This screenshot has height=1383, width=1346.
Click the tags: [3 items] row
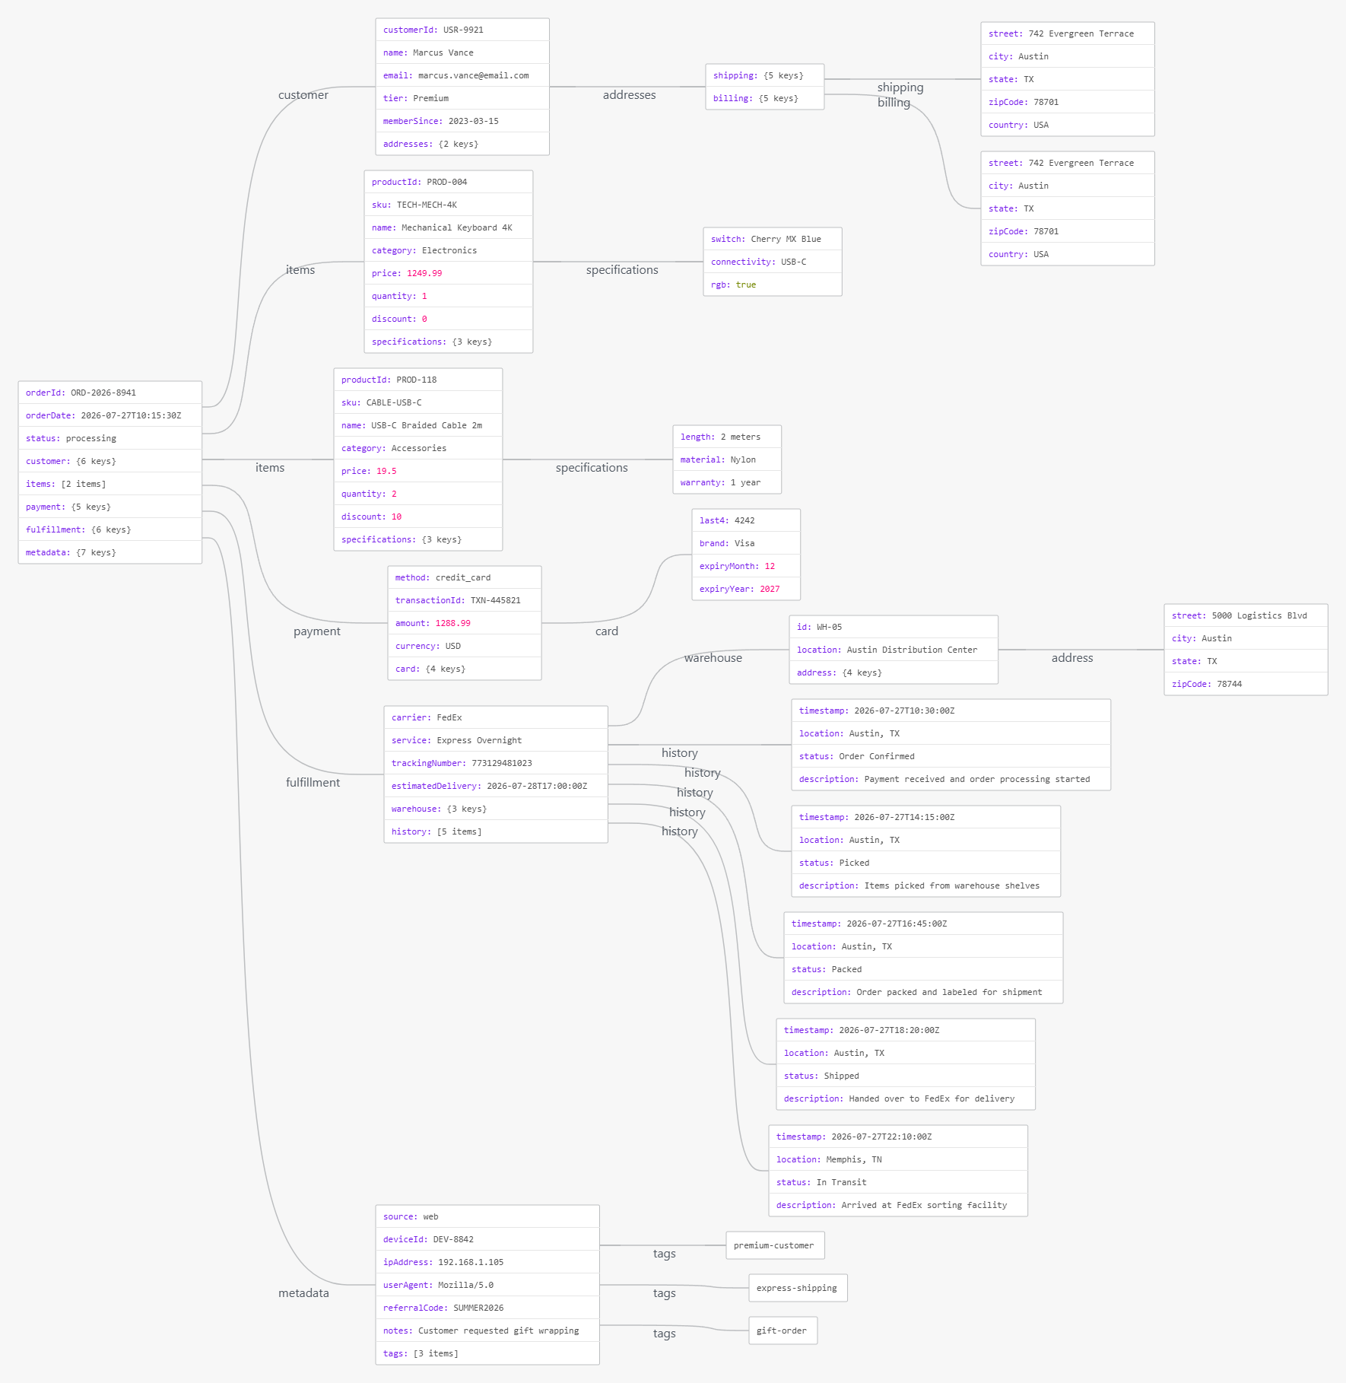click(x=487, y=1353)
